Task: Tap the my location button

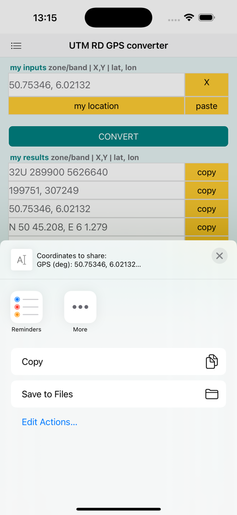Action: point(96,106)
